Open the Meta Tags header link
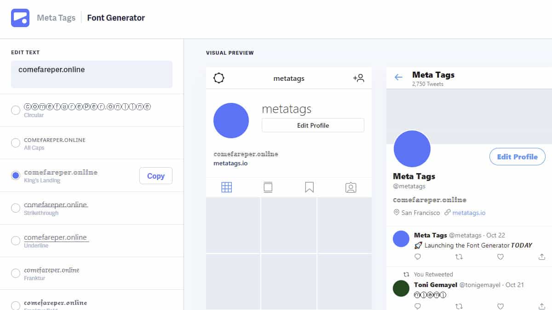This screenshot has height=310, width=552. tap(56, 18)
